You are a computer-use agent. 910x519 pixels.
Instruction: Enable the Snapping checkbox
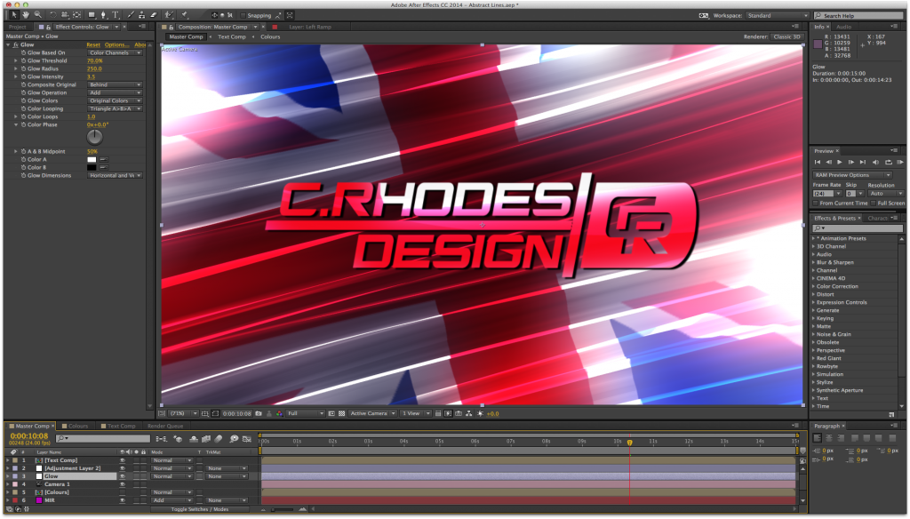[244, 15]
